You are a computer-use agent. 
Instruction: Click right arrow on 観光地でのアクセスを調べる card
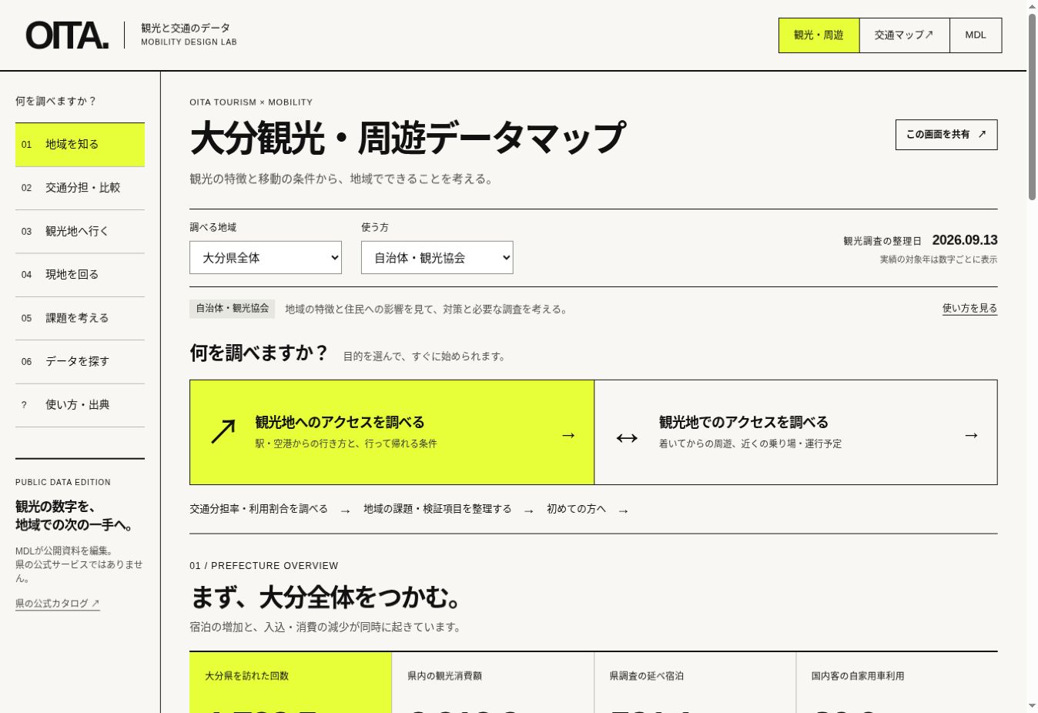pyautogui.click(x=971, y=435)
